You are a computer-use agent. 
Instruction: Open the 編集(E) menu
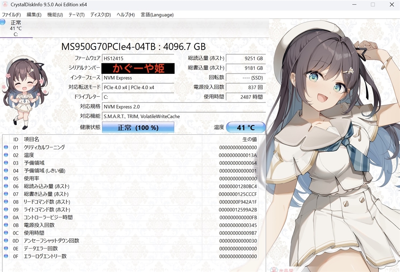34,15
